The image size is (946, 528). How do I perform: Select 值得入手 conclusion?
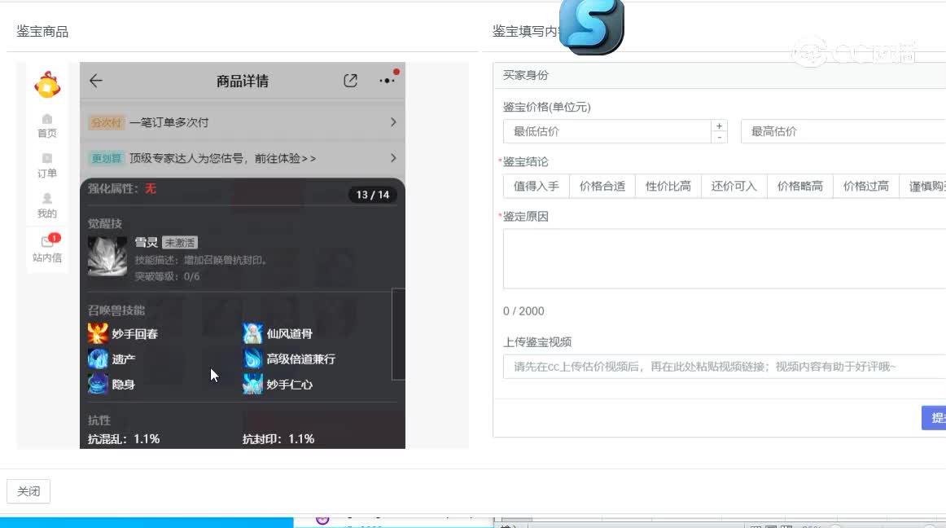pos(537,186)
